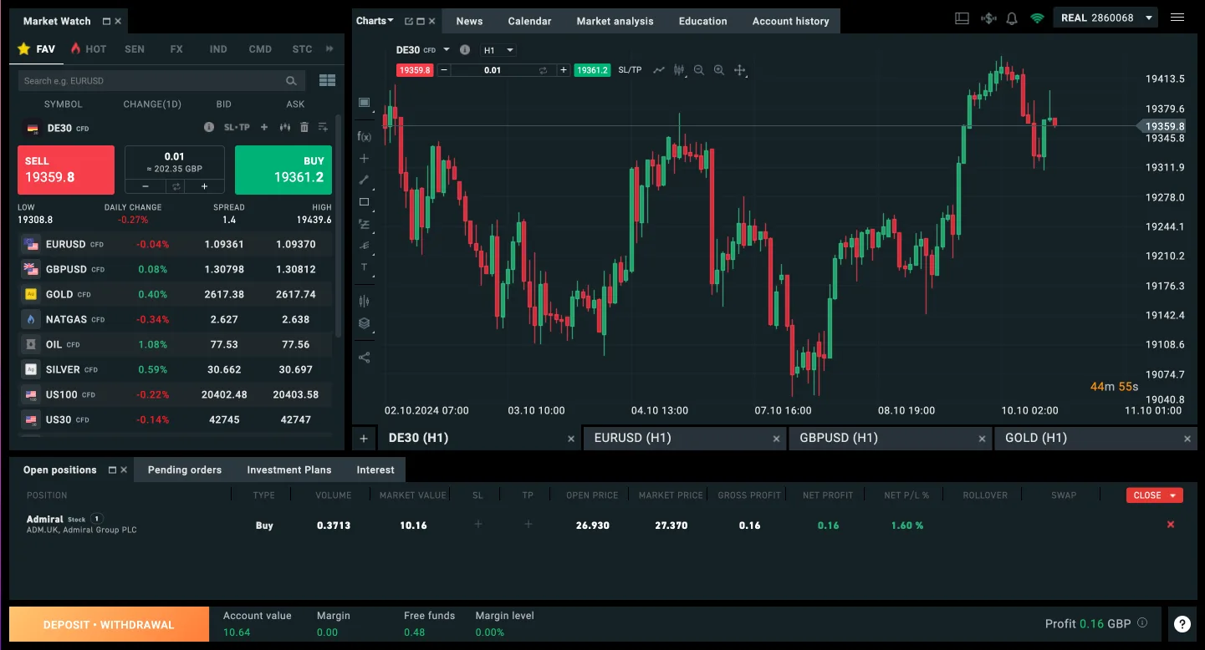Toggle SL/TP on the chart toolbar
1205x650 pixels.
[630, 70]
